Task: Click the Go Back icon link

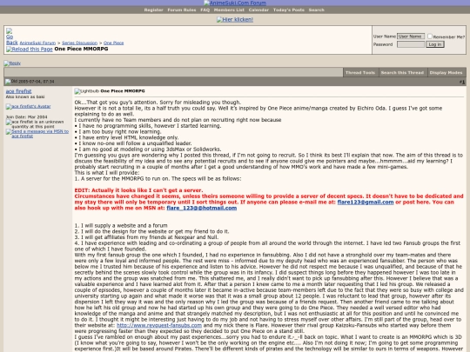Action: (x=11, y=37)
